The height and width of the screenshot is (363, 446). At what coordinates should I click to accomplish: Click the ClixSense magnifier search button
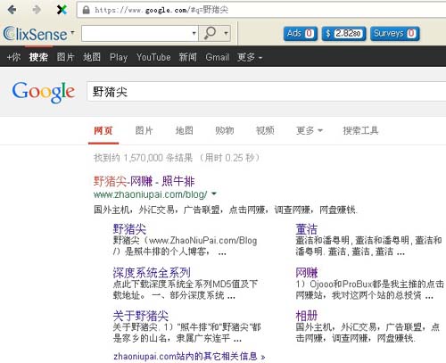211,33
